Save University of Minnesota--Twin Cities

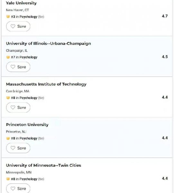18,188
